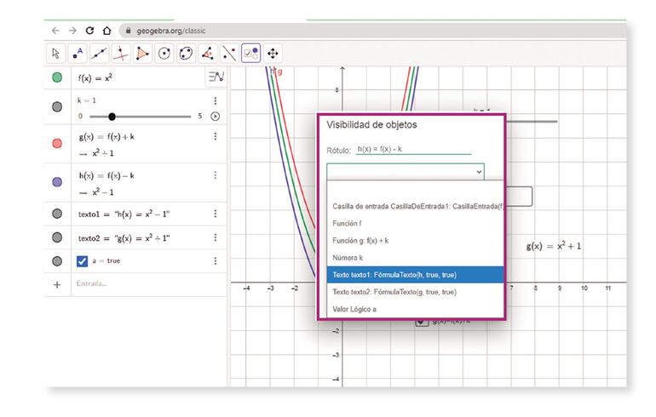This screenshot has height=417, width=656.
Task: Toggle the checkbox in the graphics view
Action: pos(422,323)
